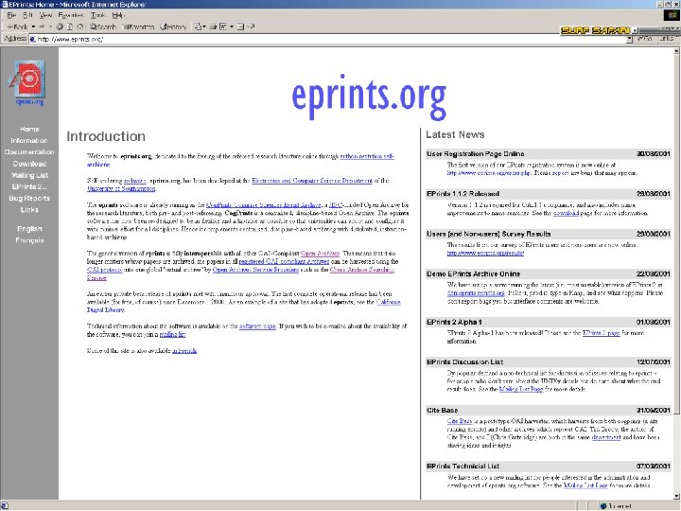Follow the Electronics and Computer Science Department link
The image size is (681, 511).
point(312,181)
